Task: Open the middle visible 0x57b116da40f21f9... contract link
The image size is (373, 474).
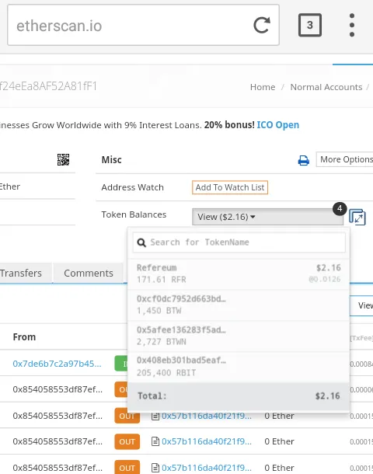Action: click(x=207, y=441)
